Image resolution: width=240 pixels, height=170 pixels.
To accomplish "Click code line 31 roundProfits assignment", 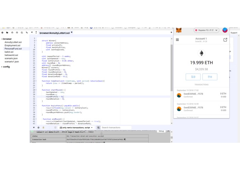I will [x=55, y=97].
